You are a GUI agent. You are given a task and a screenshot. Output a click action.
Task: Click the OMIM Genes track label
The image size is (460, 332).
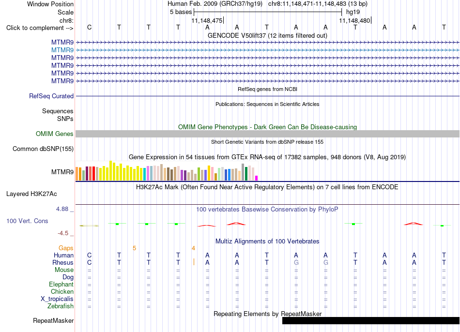(54, 134)
